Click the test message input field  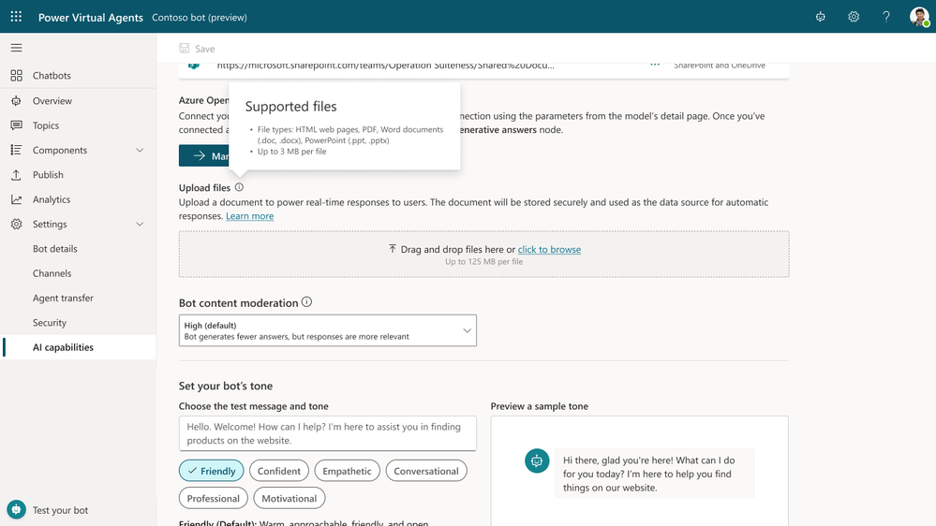328,433
